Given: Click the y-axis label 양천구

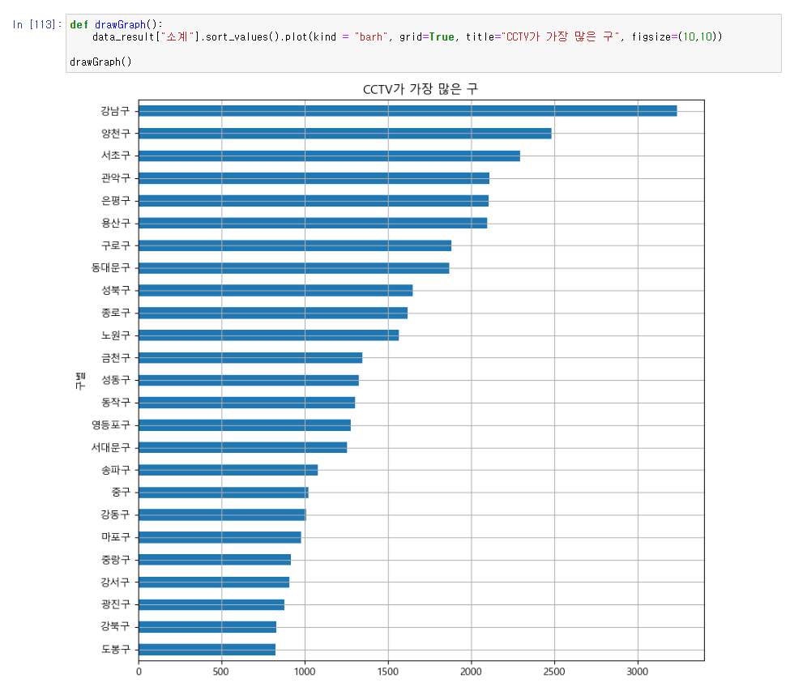Looking at the screenshot, I should tap(115, 134).
